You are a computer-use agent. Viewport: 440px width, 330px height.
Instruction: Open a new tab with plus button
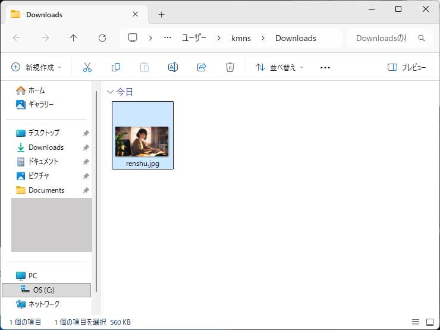pos(161,14)
